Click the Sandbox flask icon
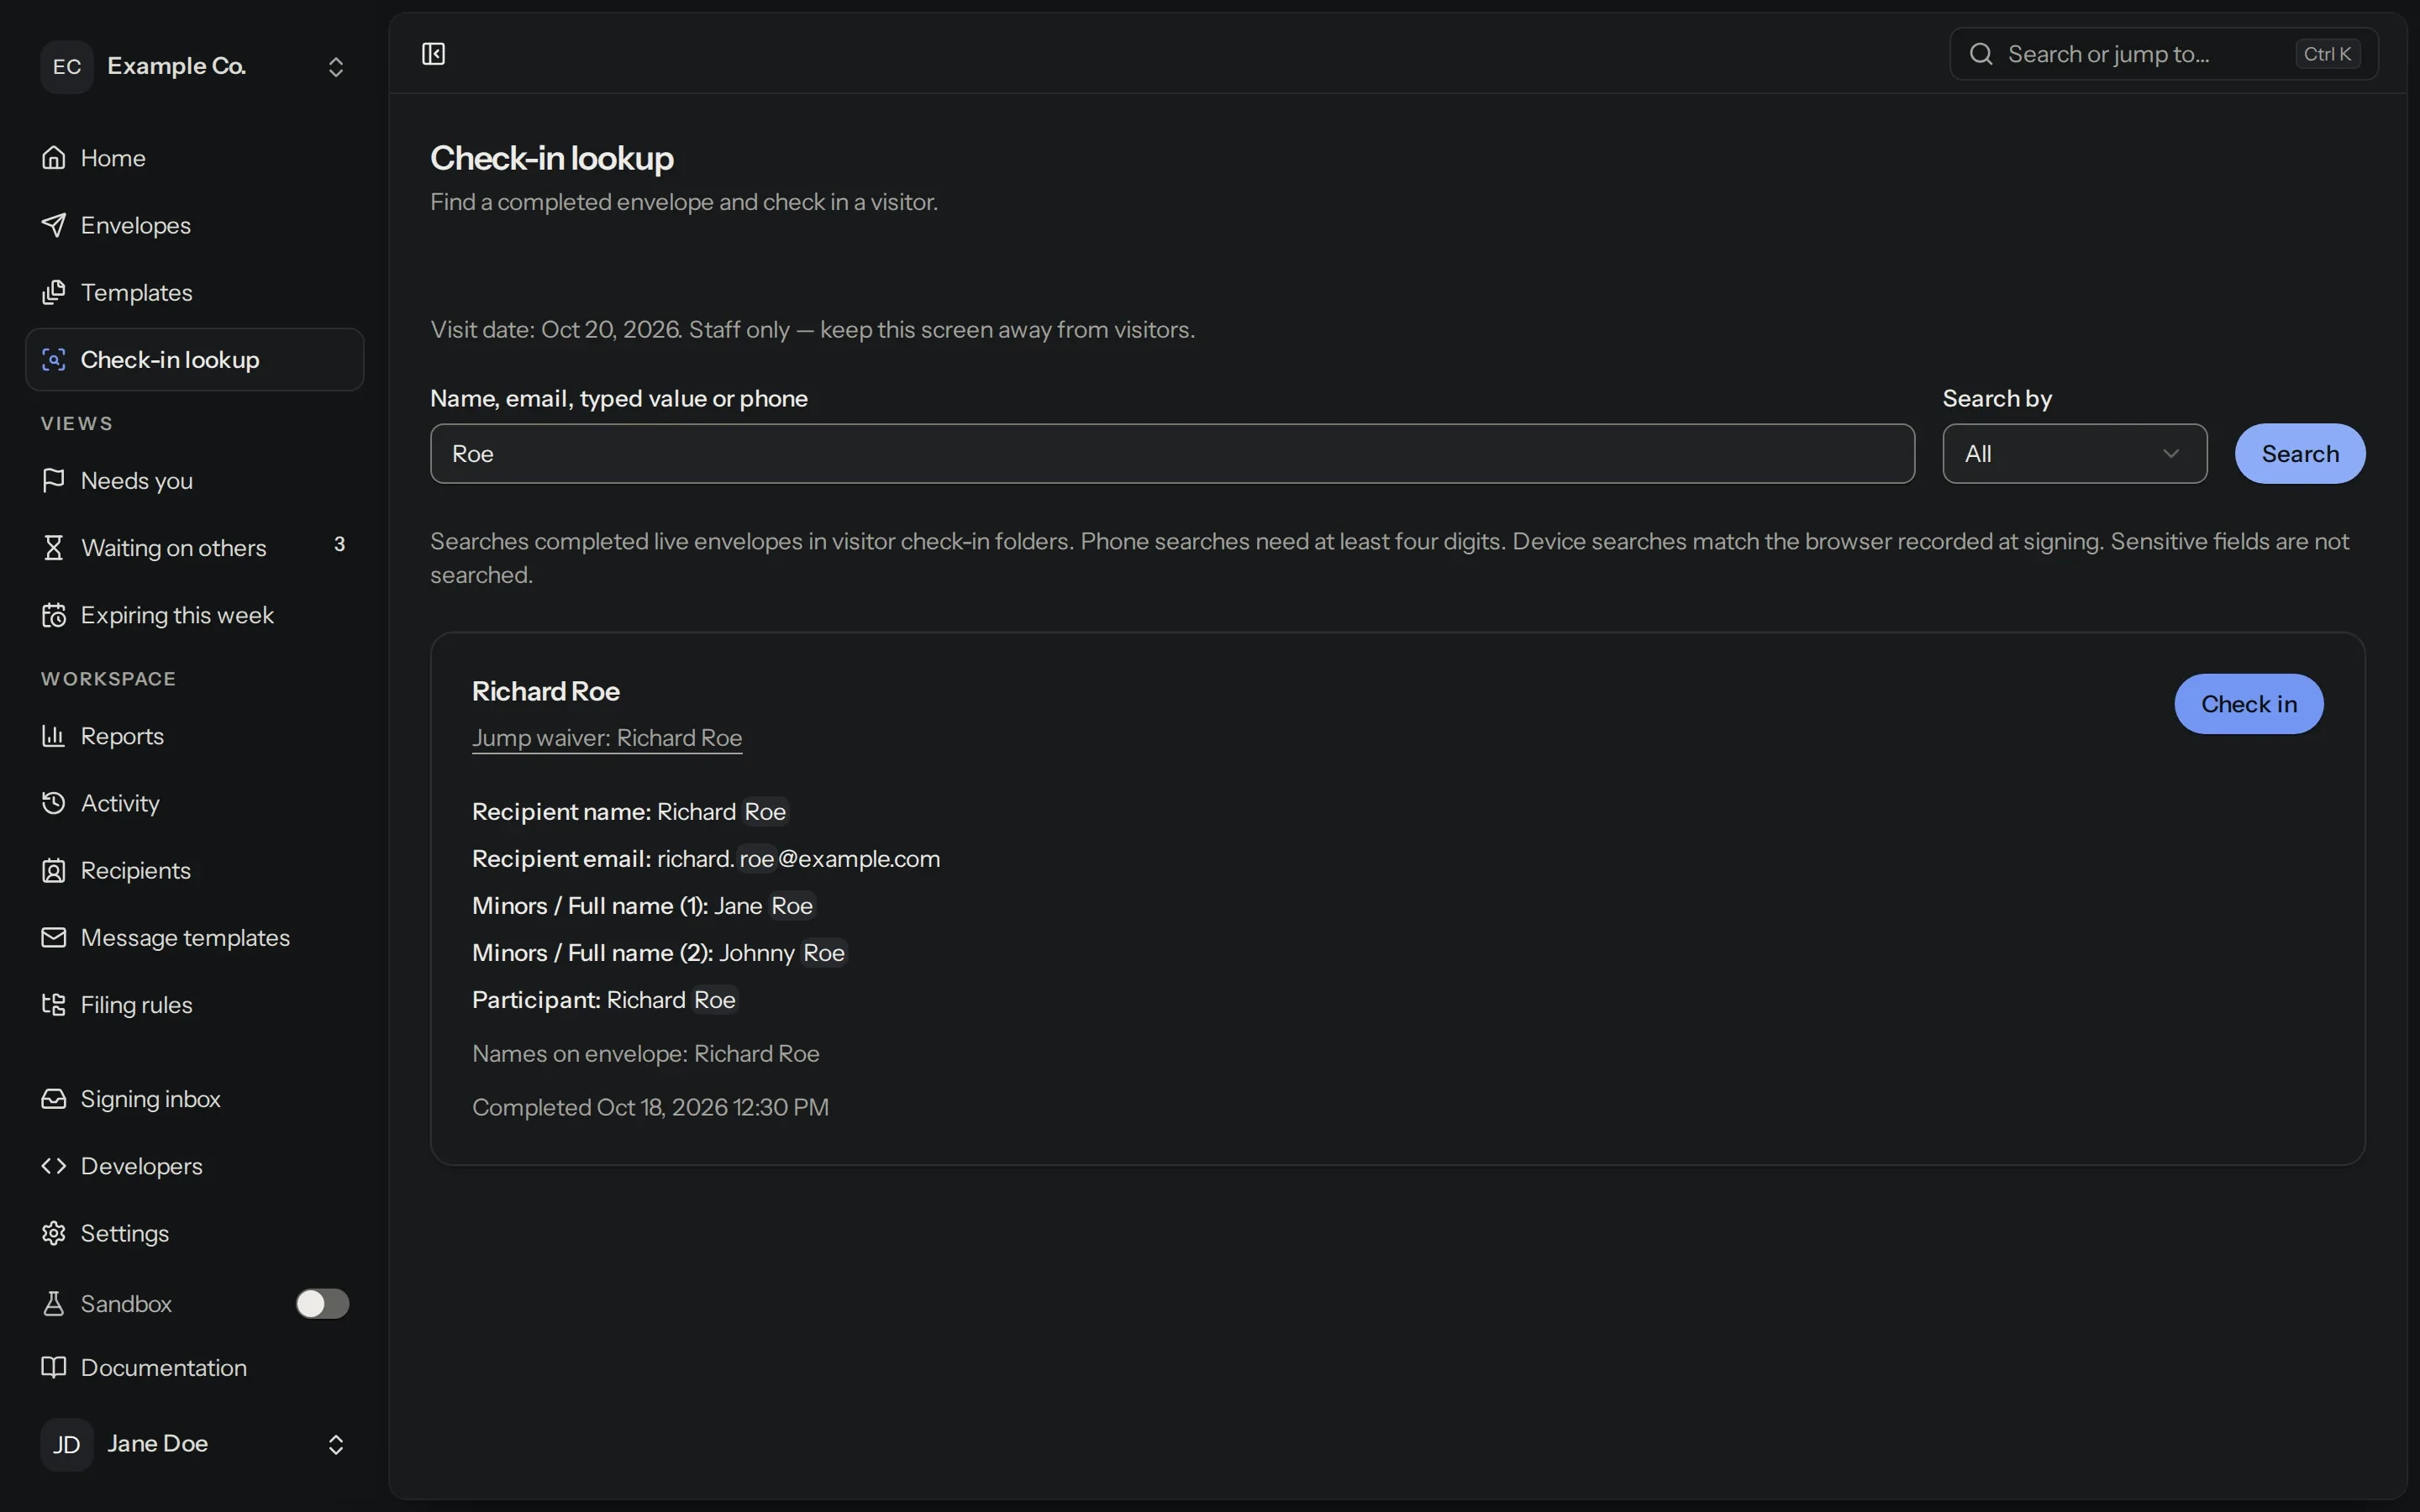The image size is (2420, 1512). pos(54,1303)
